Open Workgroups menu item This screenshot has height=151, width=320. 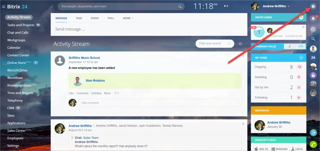tap(16, 40)
